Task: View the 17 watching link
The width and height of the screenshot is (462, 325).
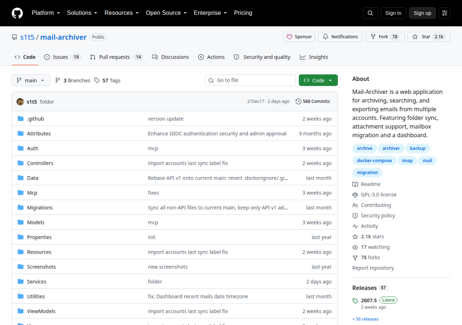Action: [371, 247]
